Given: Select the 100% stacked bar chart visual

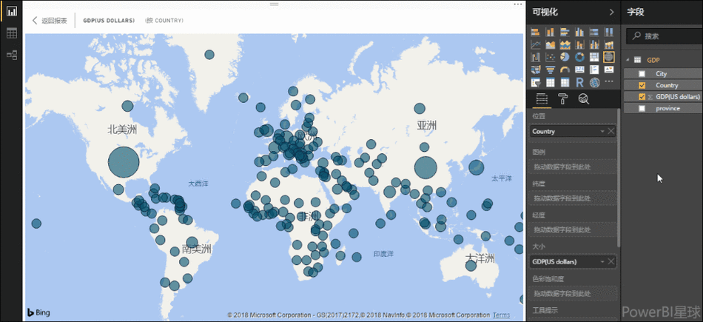Looking at the screenshot, I should [x=594, y=33].
